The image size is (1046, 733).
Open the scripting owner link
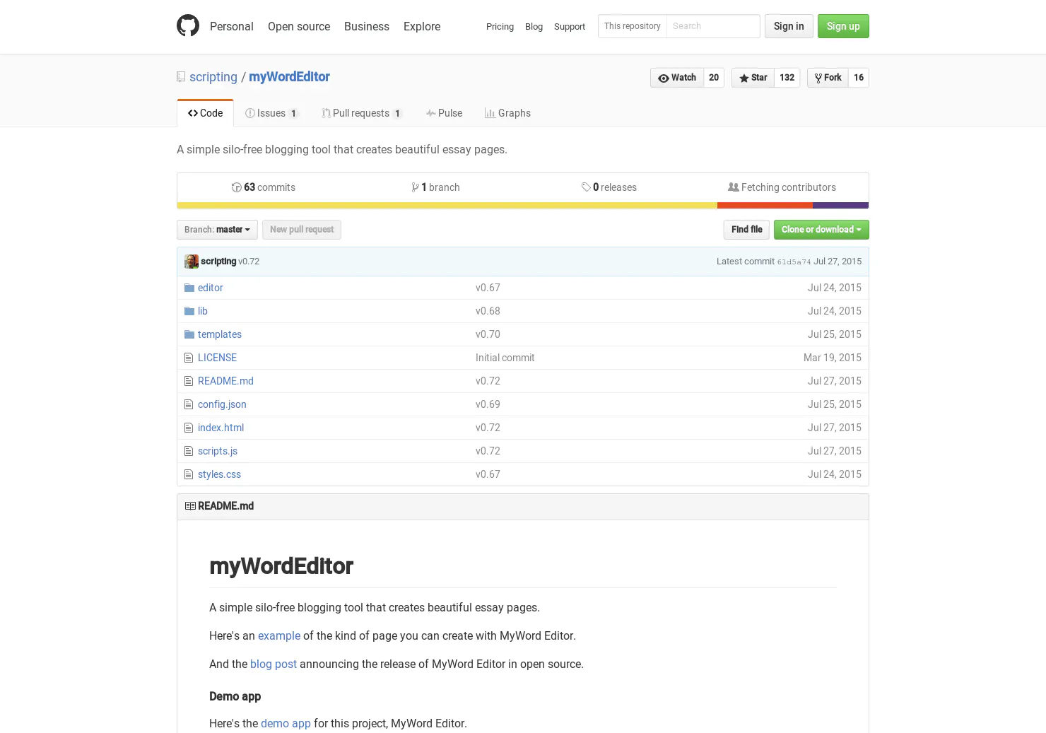pos(213,77)
